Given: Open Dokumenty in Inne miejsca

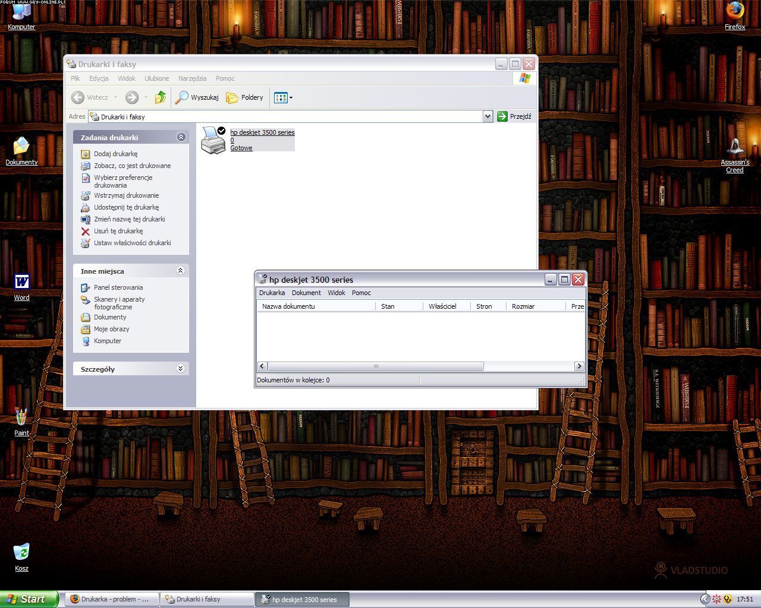Looking at the screenshot, I should (110, 317).
